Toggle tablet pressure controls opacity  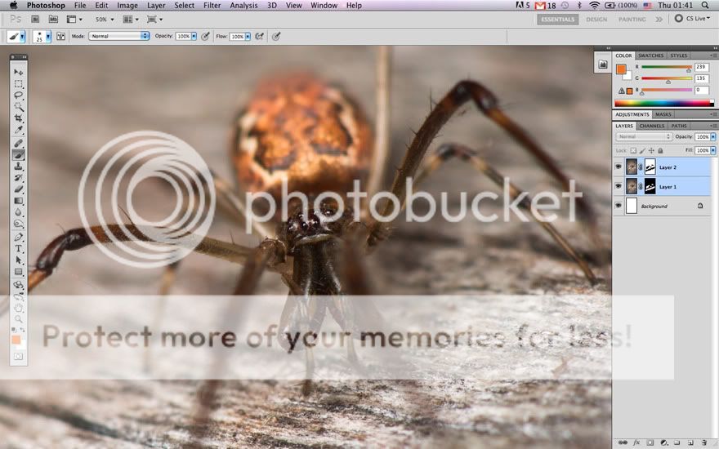[205, 36]
